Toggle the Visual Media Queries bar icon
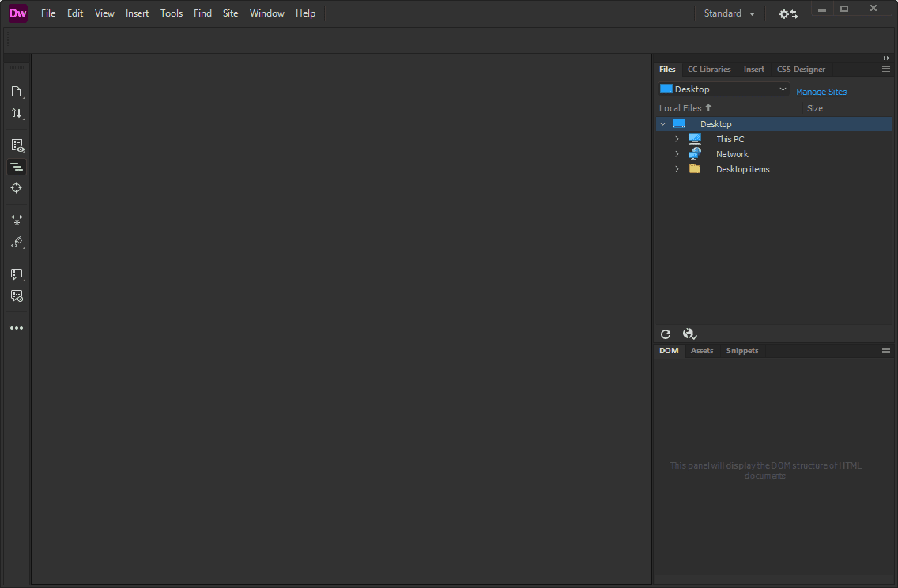Image resolution: width=898 pixels, height=588 pixels. point(17,167)
